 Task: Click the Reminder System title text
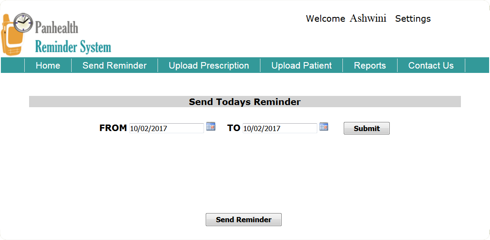click(73, 46)
